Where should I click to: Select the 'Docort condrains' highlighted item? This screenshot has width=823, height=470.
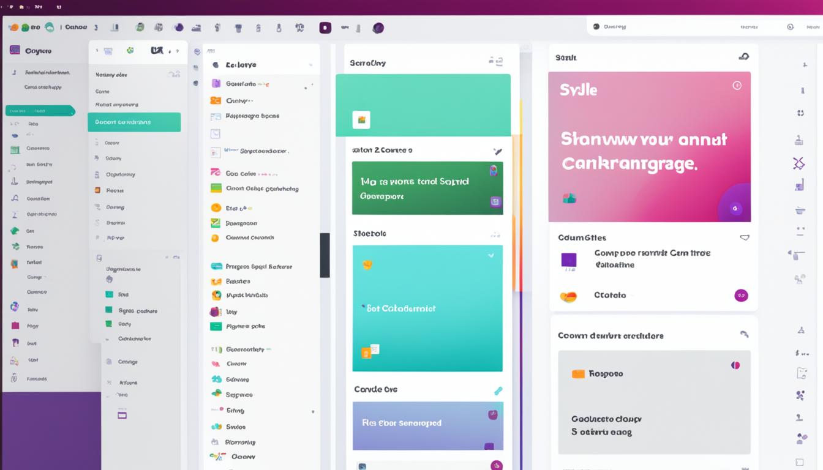[x=134, y=122]
